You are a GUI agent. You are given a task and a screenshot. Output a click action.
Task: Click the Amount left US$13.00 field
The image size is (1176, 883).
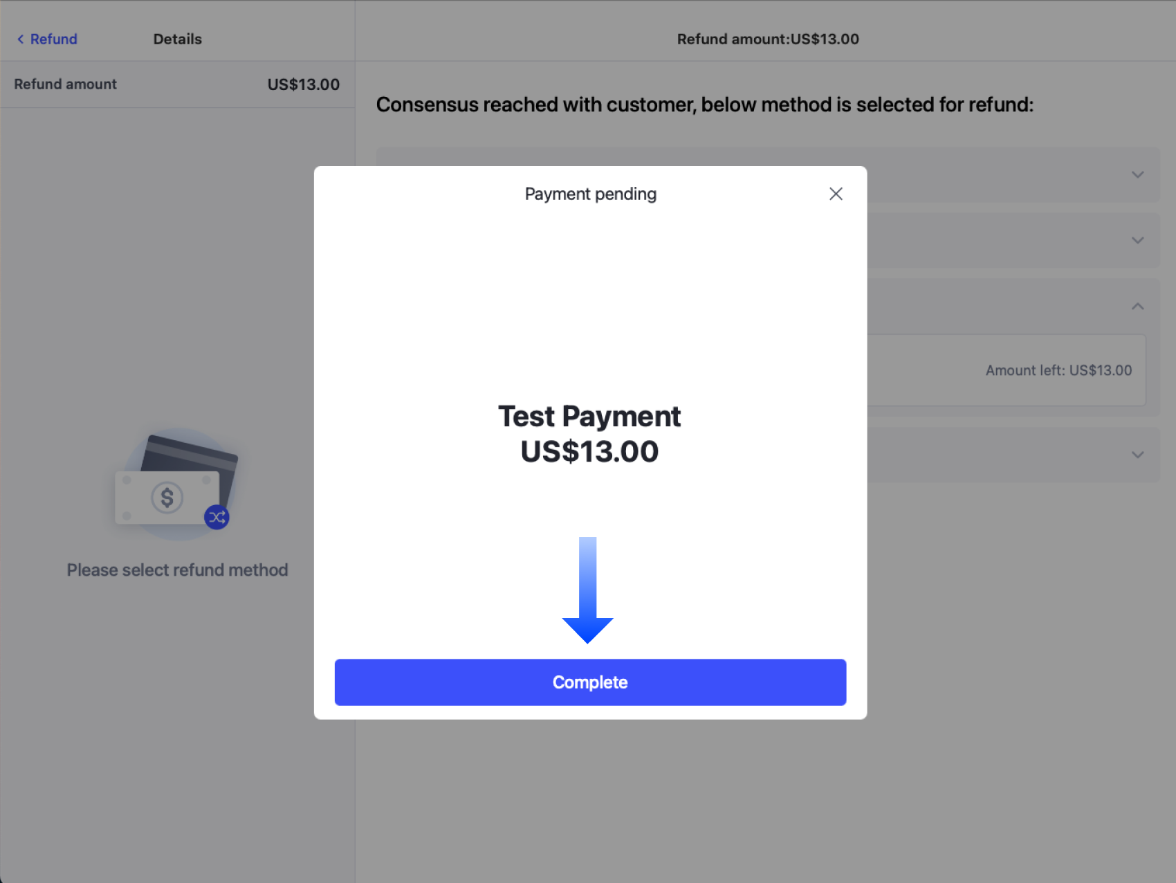(x=1058, y=370)
